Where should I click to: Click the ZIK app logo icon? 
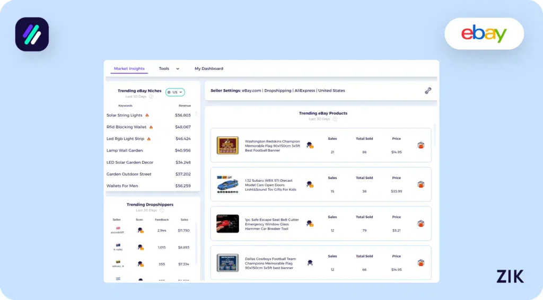pos(32,34)
